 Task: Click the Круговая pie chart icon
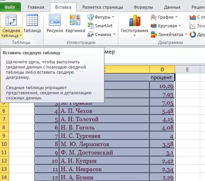click(x=153, y=26)
